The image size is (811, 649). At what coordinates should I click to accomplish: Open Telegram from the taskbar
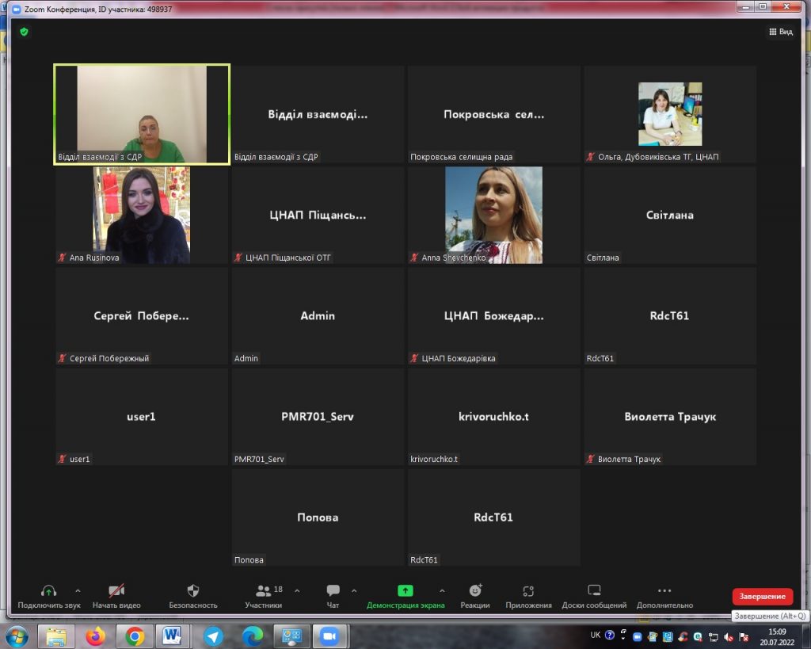[x=213, y=636]
